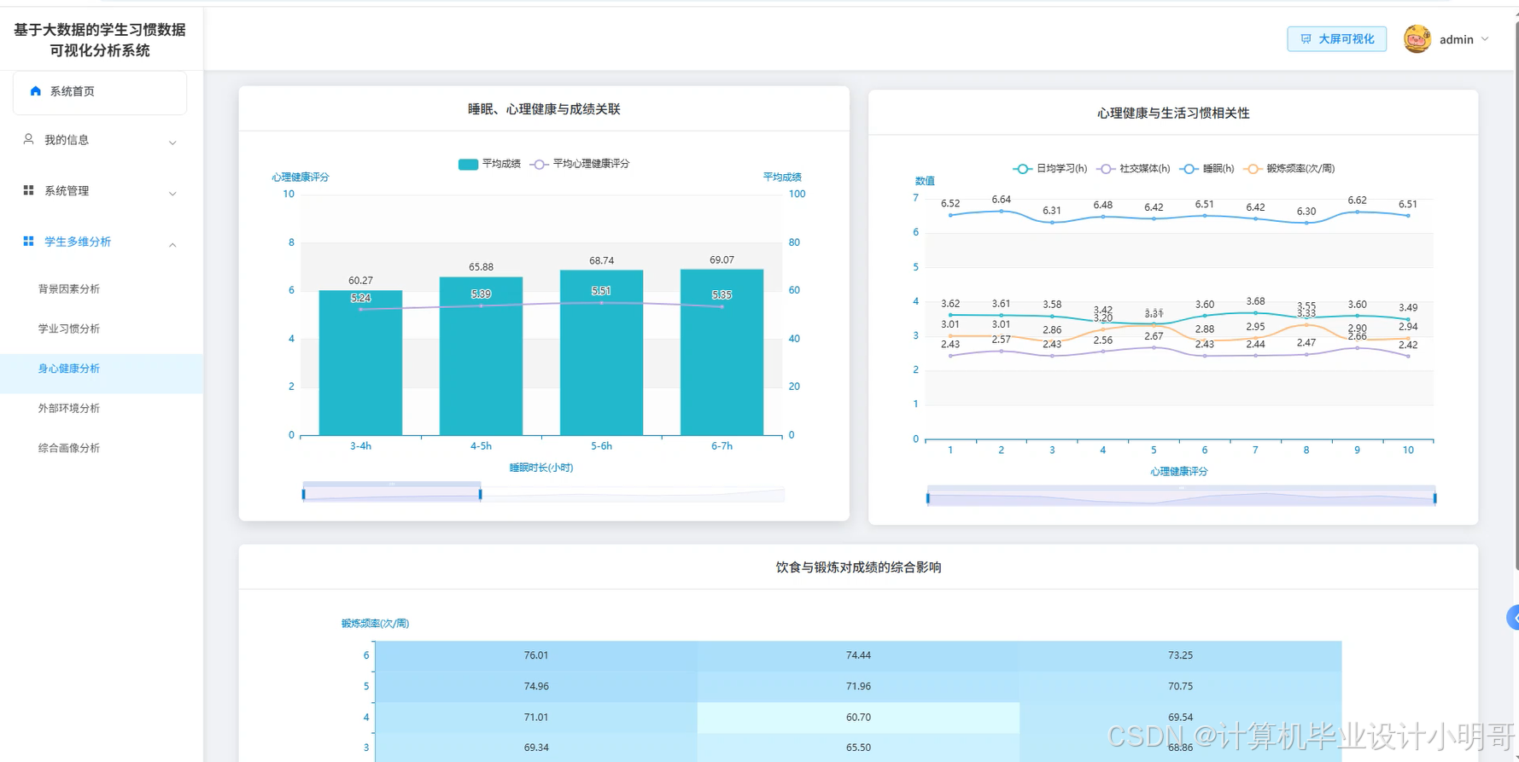Collapse 学生多维分析 menu chevron
Viewport: 1519px width, 762px height.
click(172, 245)
